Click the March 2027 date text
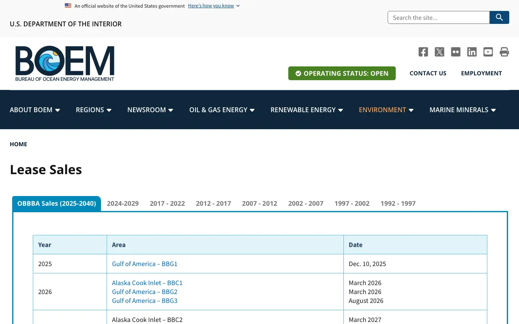 365,320
